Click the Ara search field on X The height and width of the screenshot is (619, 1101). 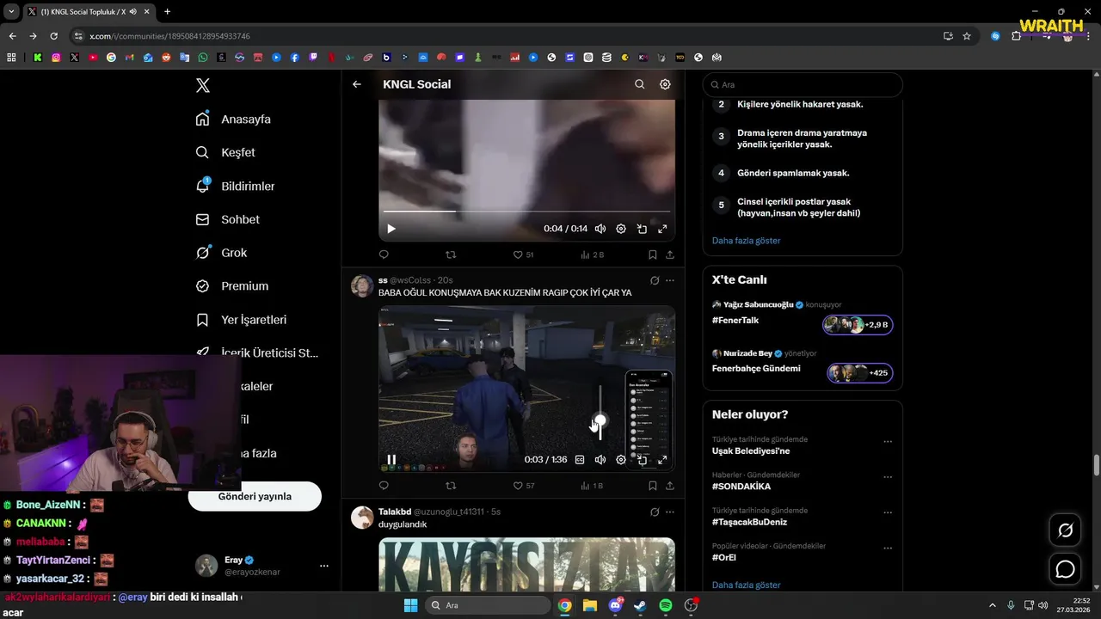click(803, 85)
